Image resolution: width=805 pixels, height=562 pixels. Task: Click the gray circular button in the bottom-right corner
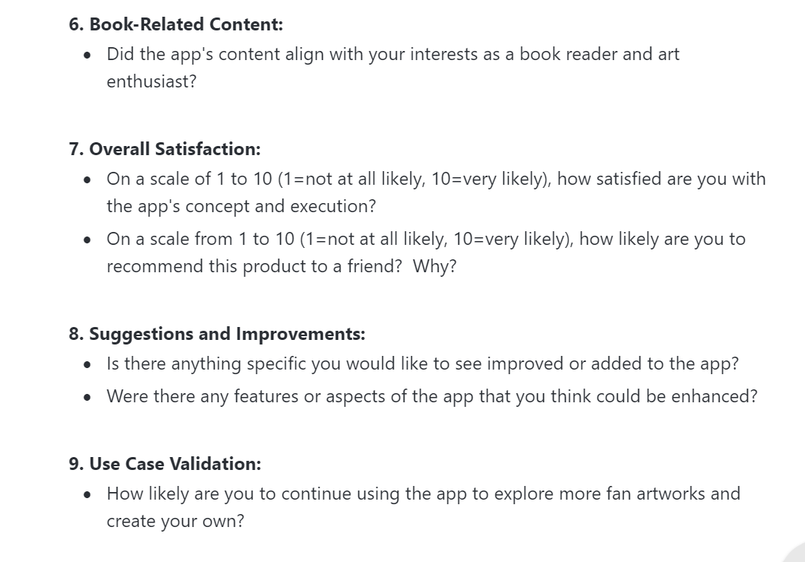click(795, 555)
